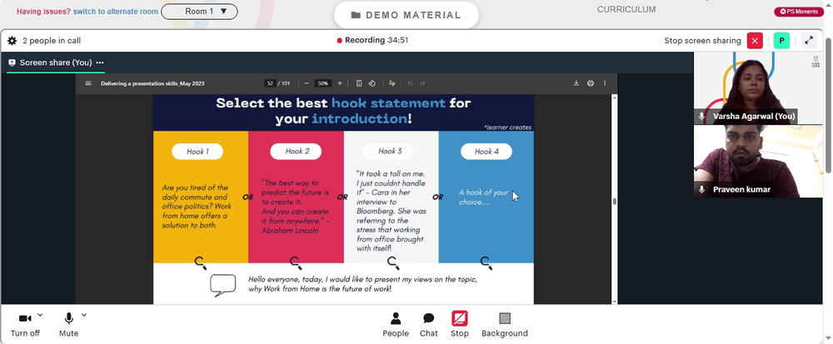This screenshot has height=344, width=833.
Task: Expand microphone options chevron
Action: click(84, 316)
